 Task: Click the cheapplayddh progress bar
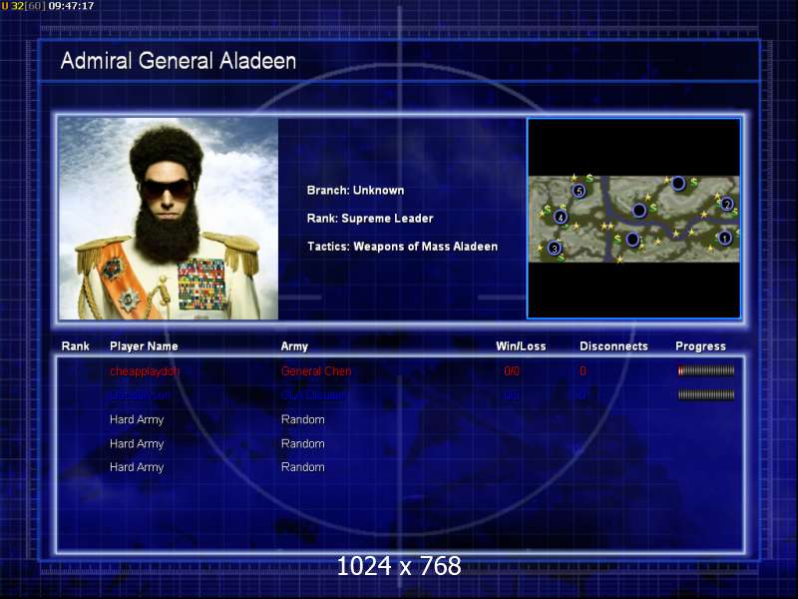(x=706, y=370)
